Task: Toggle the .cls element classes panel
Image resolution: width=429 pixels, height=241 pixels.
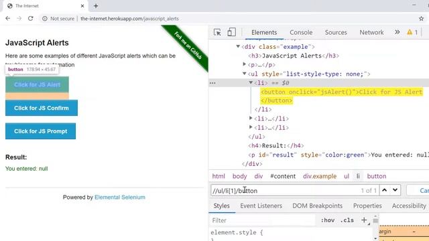Action: (x=347, y=220)
